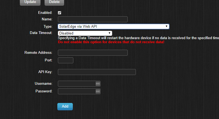Focus the Name input field
Image resolution: width=219 pixels, height=119 pixels.
click(93, 19)
